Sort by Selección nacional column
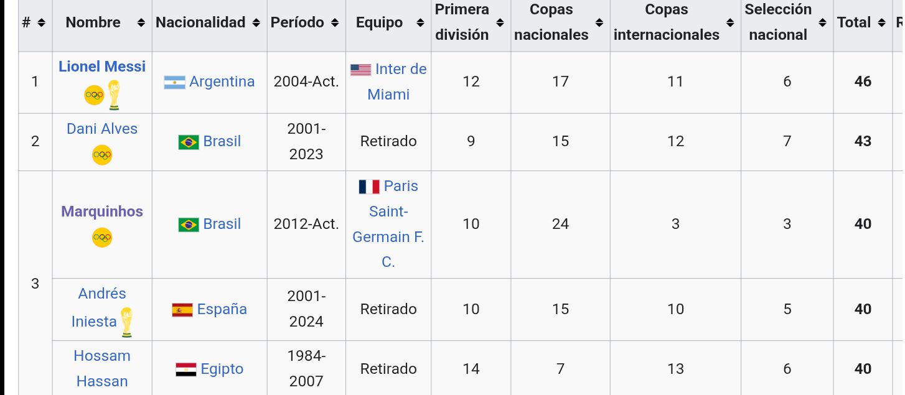This screenshot has height=395, width=905. [787, 22]
